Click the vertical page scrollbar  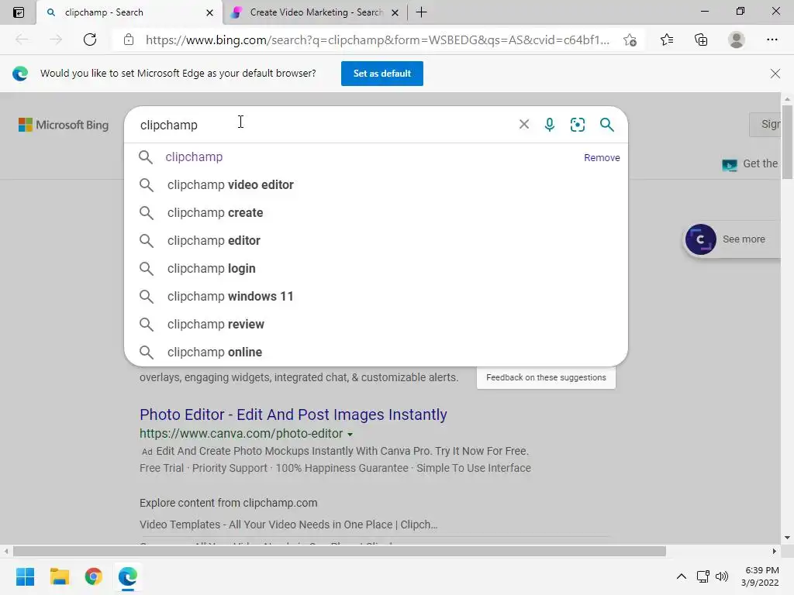(787, 142)
